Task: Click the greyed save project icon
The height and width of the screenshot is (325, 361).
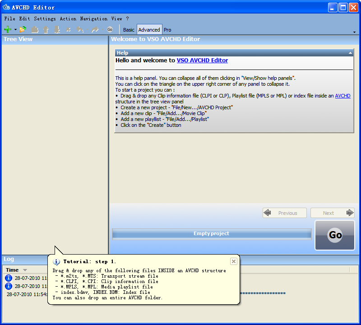Action: tap(35, 30)
